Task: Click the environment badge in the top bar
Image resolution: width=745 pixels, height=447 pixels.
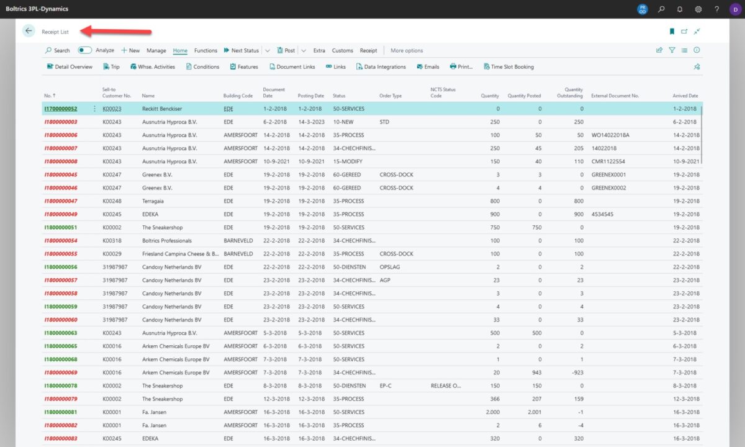Action: (x=643, y=9)
